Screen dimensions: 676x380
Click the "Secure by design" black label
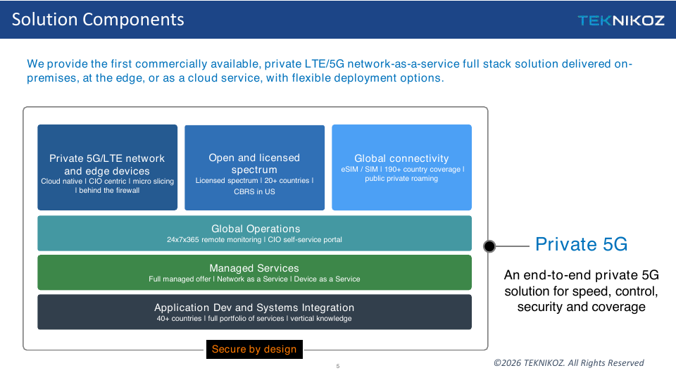(x=254, y=349)
